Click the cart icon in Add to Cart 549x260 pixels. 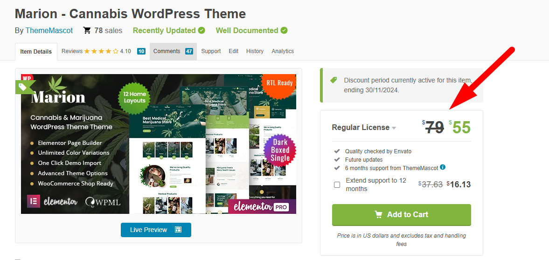[378, 214]
